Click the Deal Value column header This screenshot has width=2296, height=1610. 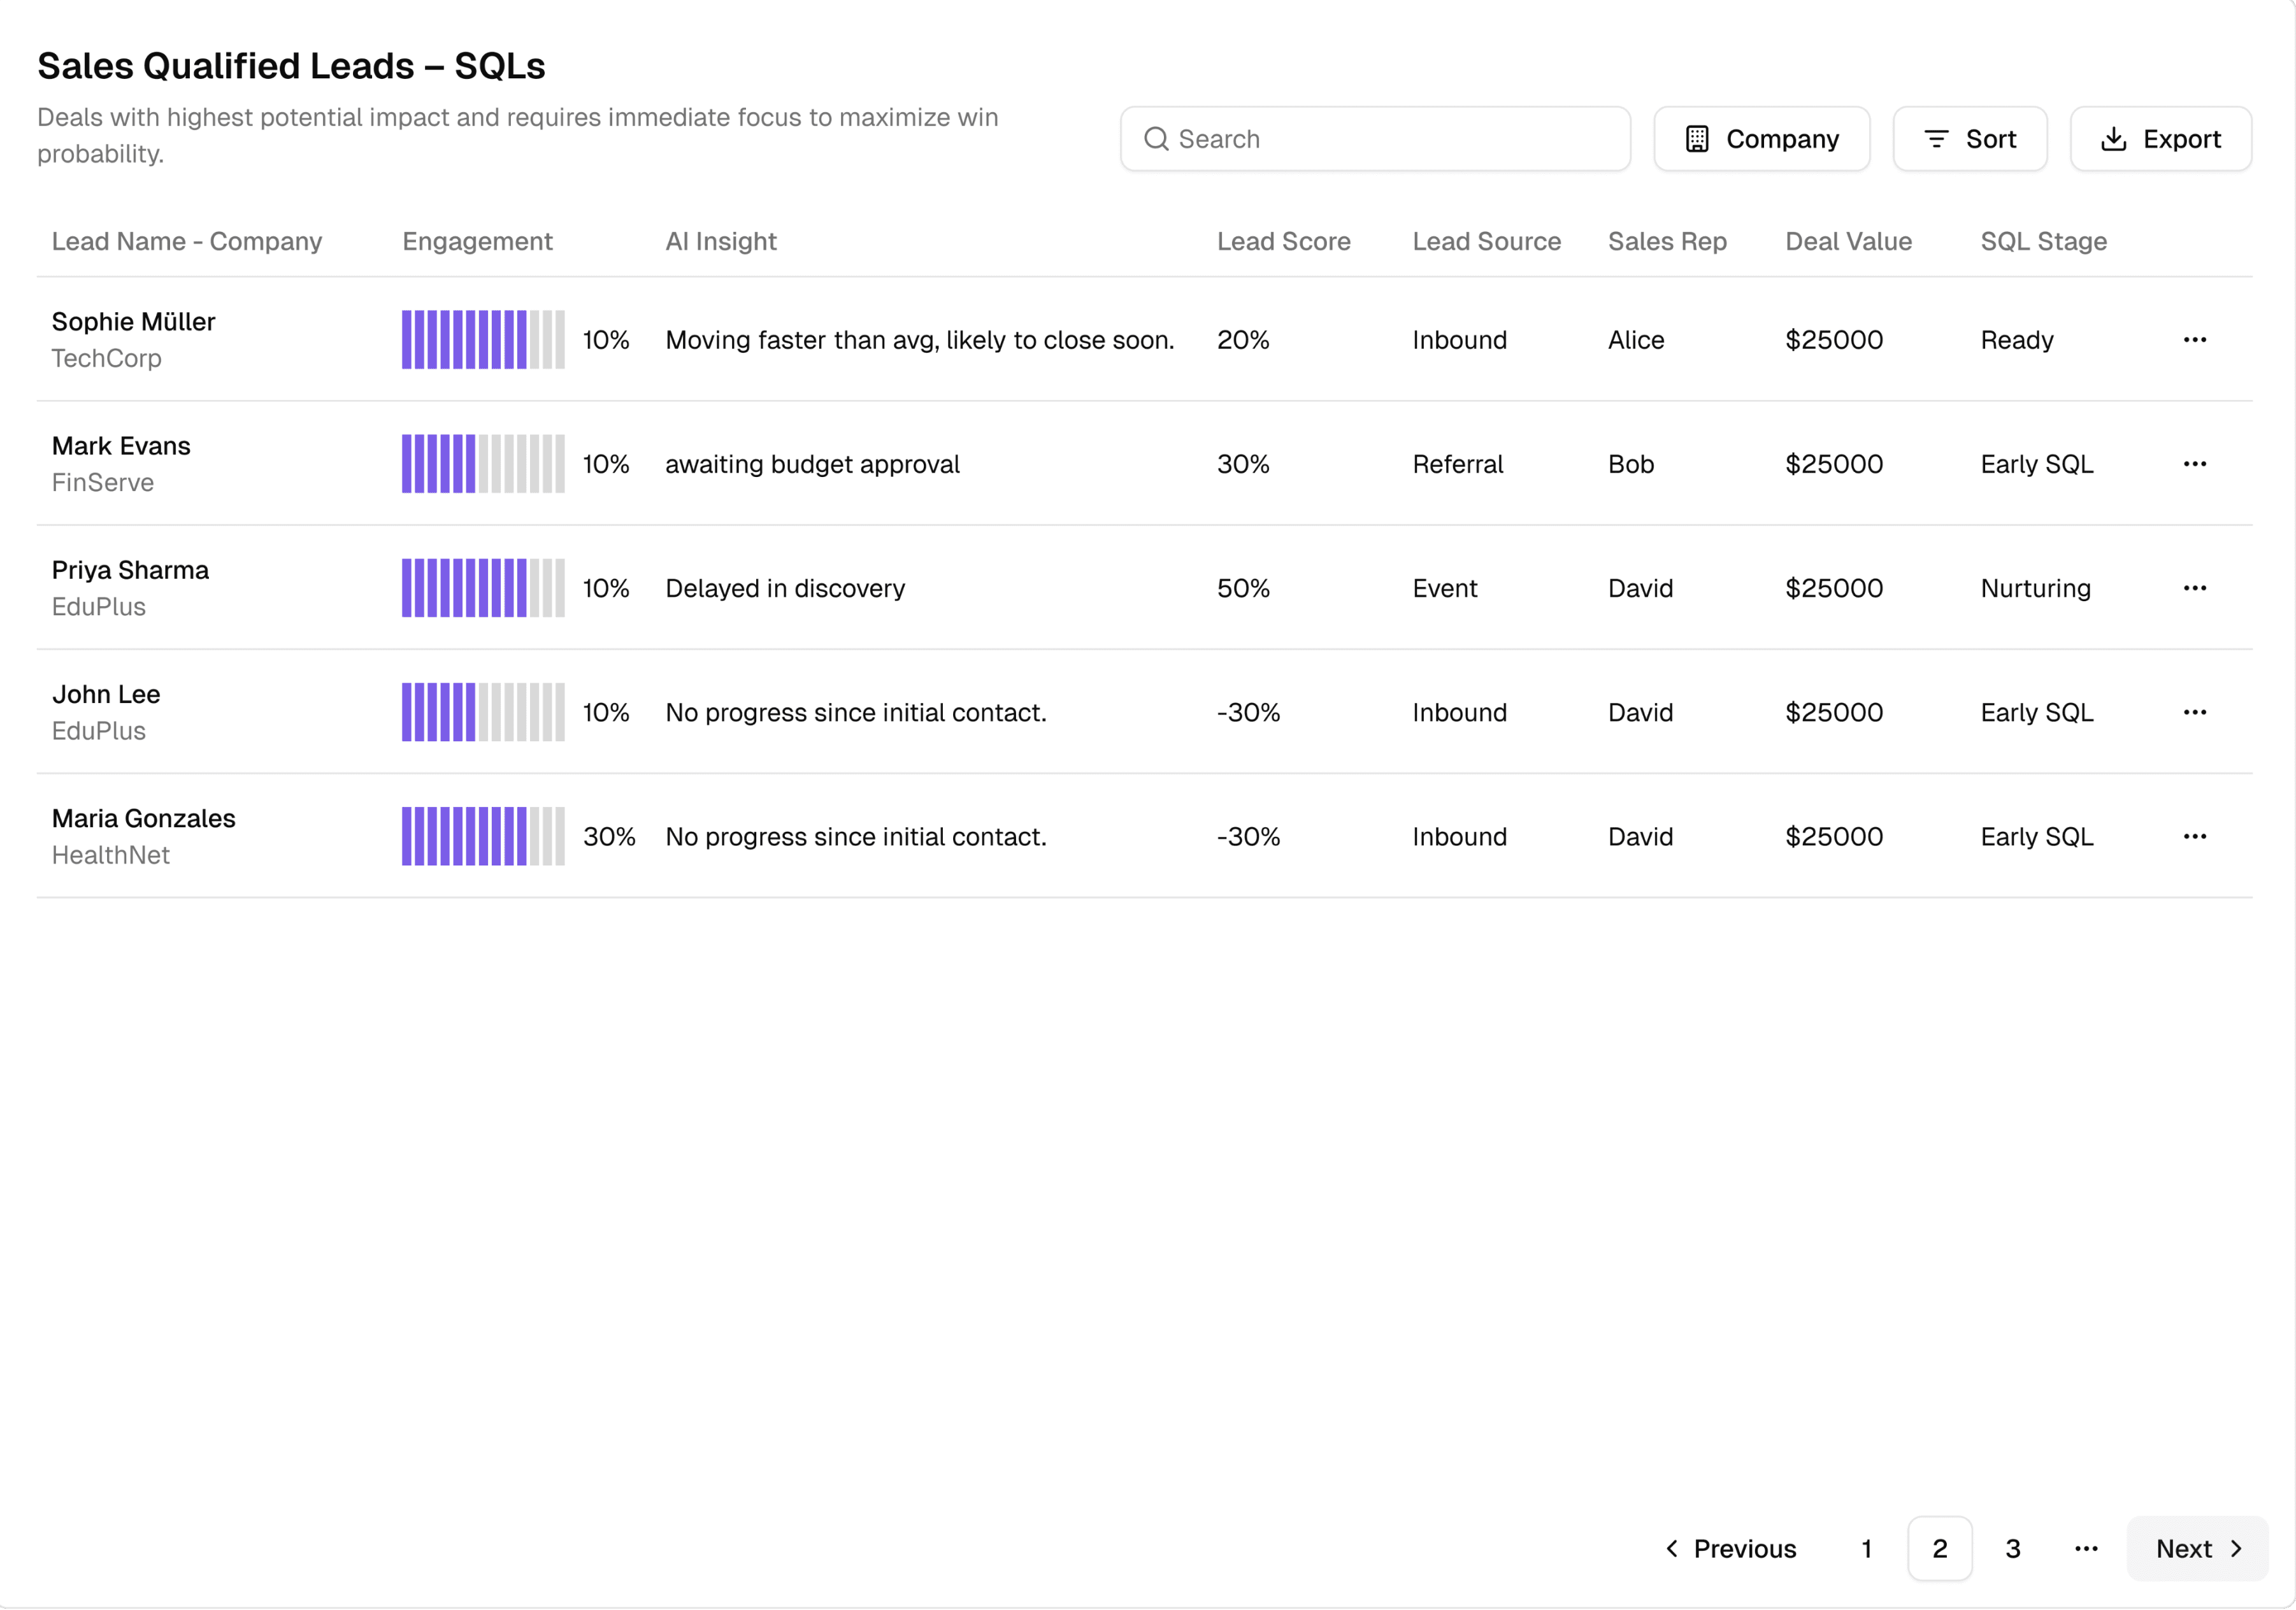click(1848, 242)
